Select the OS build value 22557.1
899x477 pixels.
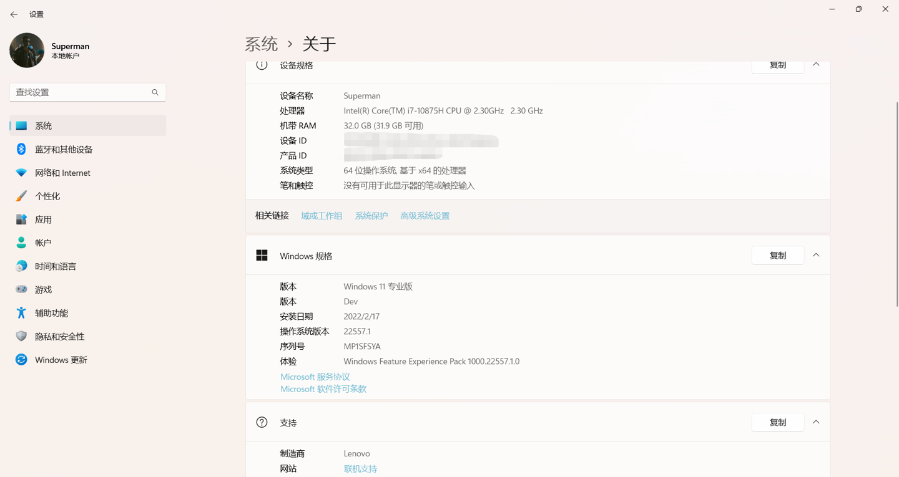click(x=357, y=332)
